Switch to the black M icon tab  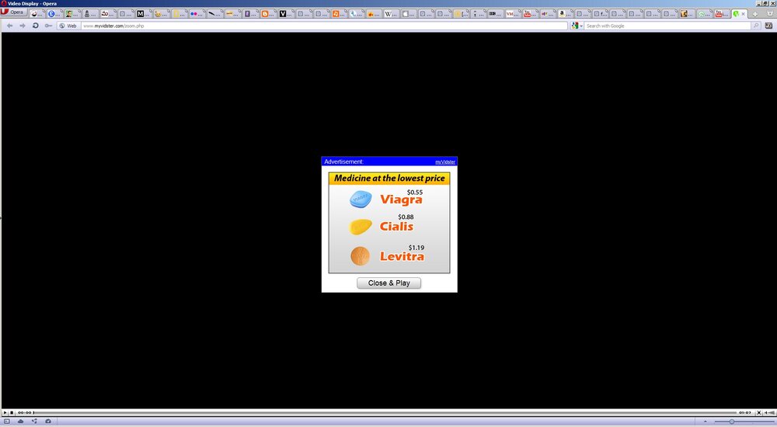pos(142,14)
